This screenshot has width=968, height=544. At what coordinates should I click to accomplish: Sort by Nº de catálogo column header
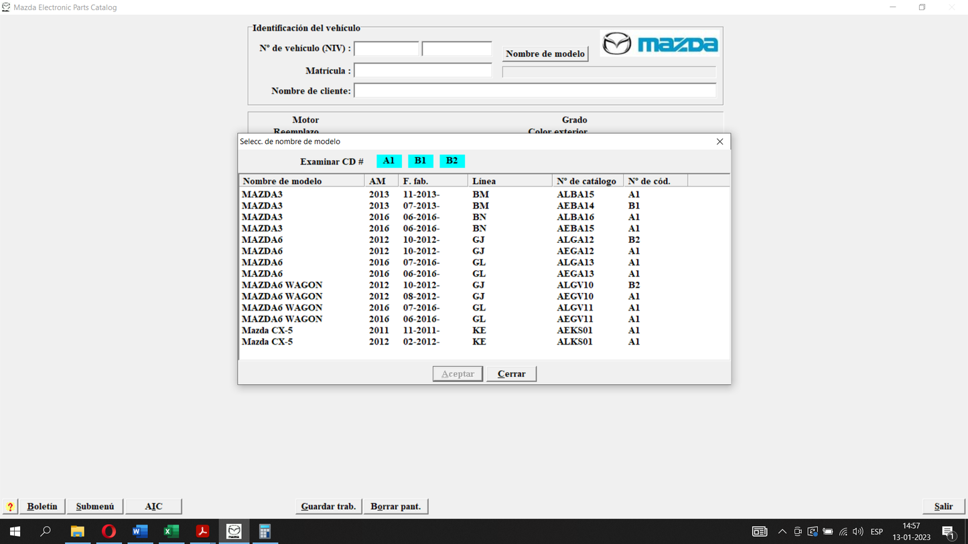[587, 181]
